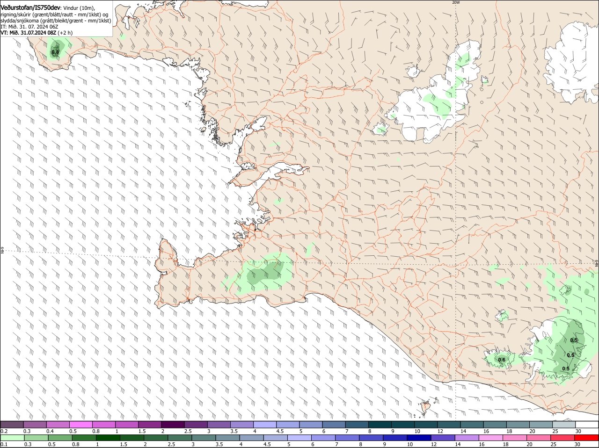Image resolution: width=599 pixels, height=448 pixels.
Task: Click the 4.5 label under the green-blue scale
Action: pyautogui.click(x=267, y=444)
